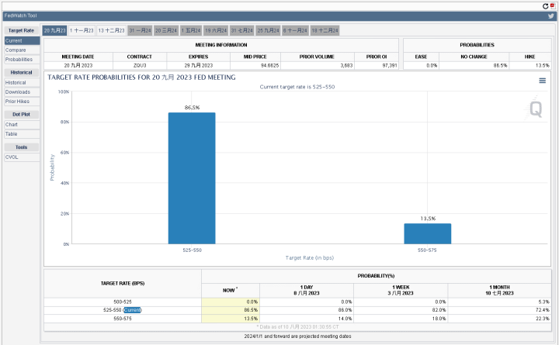Screen dimensions: 559x345
Task: Select the 31 一月24 meeting tab
Action: [x=140, y=30]
